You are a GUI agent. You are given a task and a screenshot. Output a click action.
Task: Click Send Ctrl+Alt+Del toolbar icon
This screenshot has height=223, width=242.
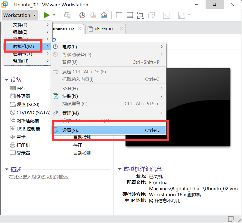coord(67,15)
